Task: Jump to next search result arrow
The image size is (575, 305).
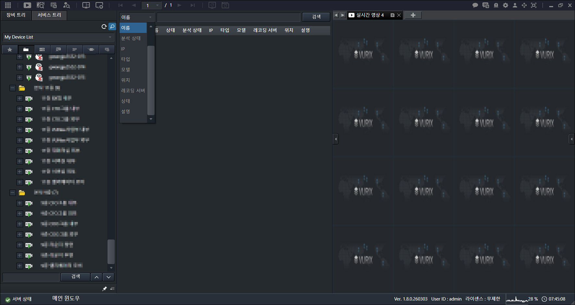Action: (109, 277)
